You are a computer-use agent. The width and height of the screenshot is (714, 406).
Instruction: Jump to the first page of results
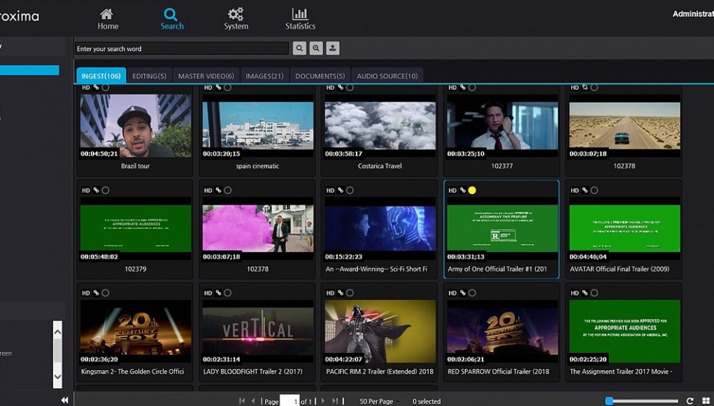pos(242,401)
